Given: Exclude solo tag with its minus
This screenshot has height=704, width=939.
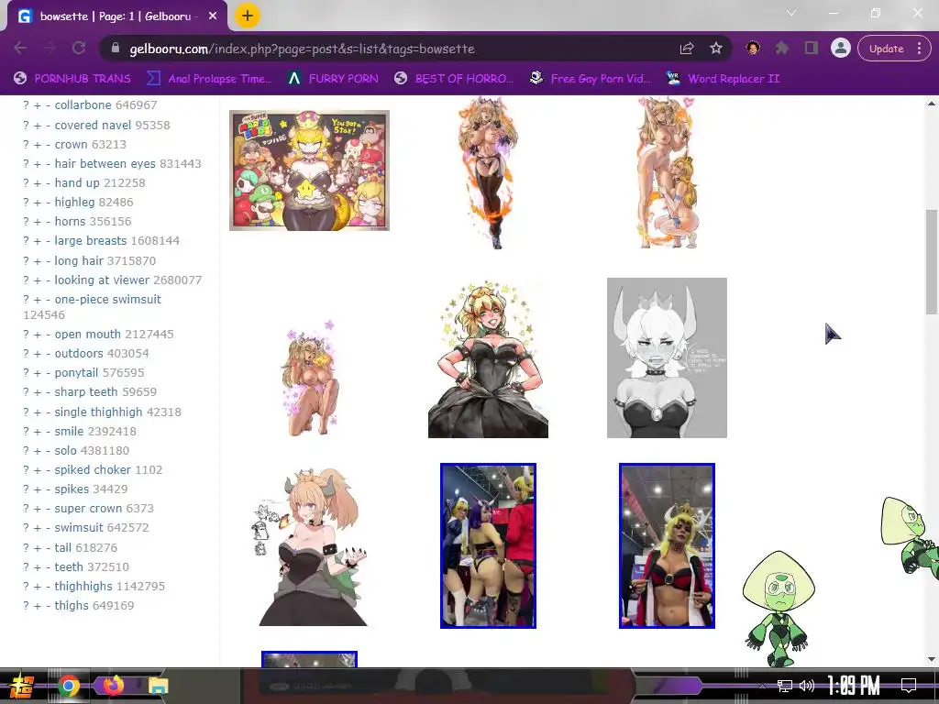Looking at the screenshot, I should click(48, 451).
